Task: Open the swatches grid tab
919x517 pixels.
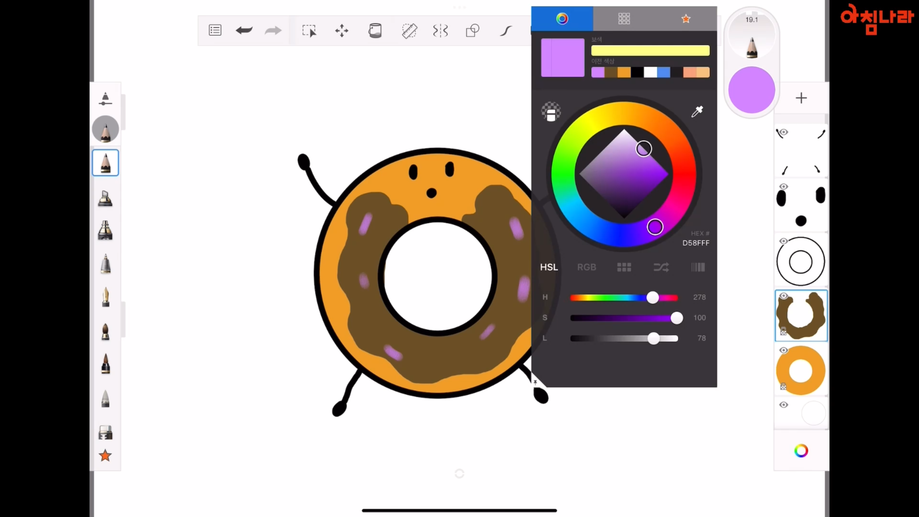Action: pos(624,18)
